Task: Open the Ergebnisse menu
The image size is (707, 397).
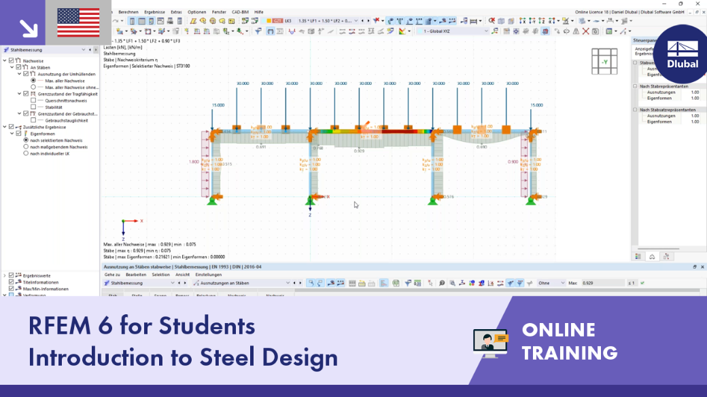Action: tap(154, 12)
